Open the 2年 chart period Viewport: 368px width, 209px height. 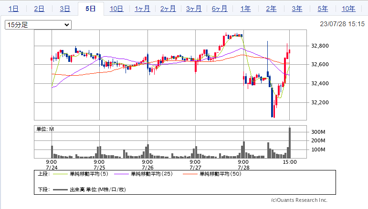coord(271,9)
